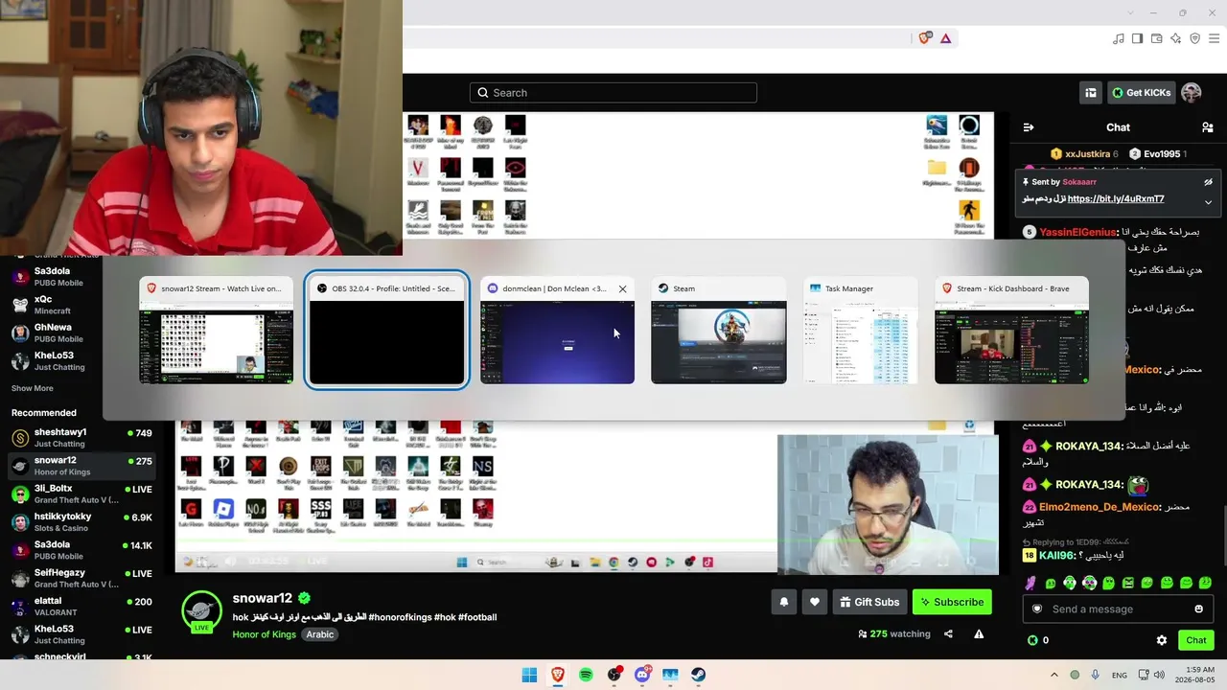Open Spotify from taskbar

[x=586, y=675]
